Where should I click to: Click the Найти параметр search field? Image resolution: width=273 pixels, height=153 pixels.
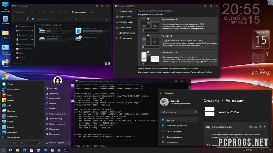tap(179, 112)
